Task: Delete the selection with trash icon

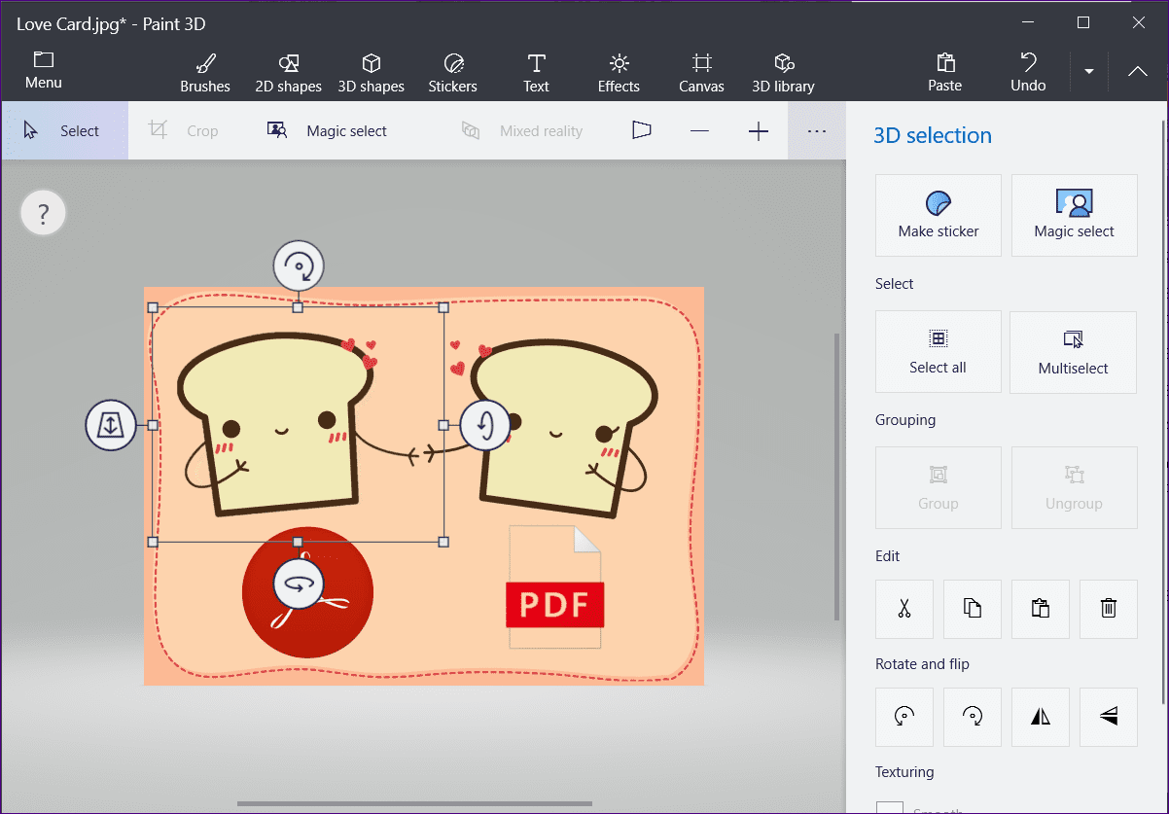Action: click(1109, 609)
